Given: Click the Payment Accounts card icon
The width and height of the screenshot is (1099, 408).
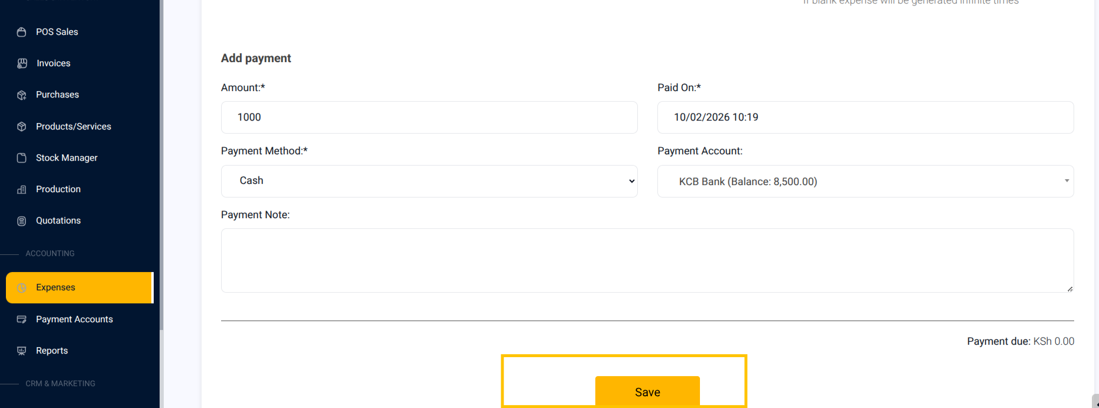Looking at the screenshot, I should [x=22, y=319].
